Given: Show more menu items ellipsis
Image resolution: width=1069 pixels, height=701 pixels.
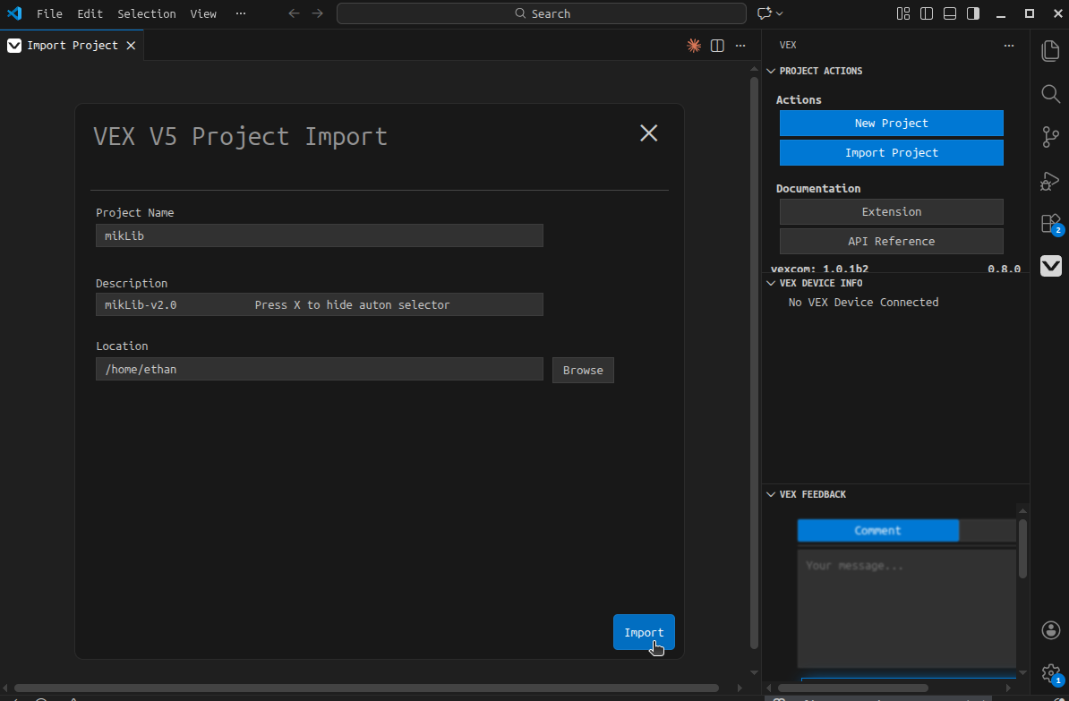Looking at the screenshot, I should [241, 13].
